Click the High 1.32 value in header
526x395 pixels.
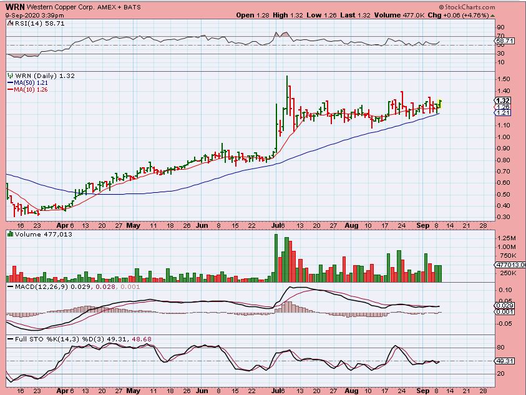pyautogui.click(x=288, y=15)
